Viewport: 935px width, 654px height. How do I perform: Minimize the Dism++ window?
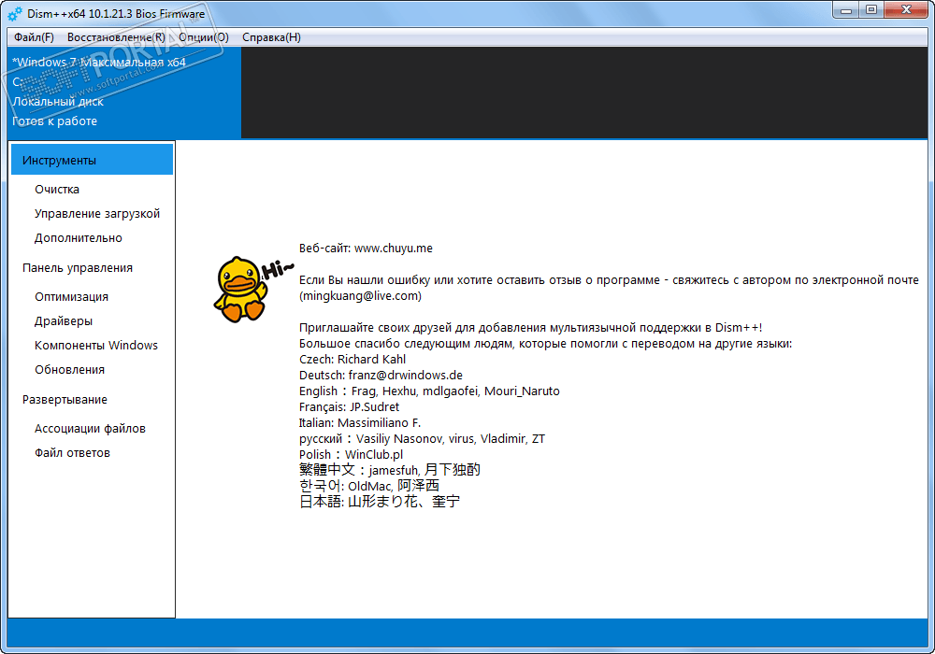click(845, 10)
